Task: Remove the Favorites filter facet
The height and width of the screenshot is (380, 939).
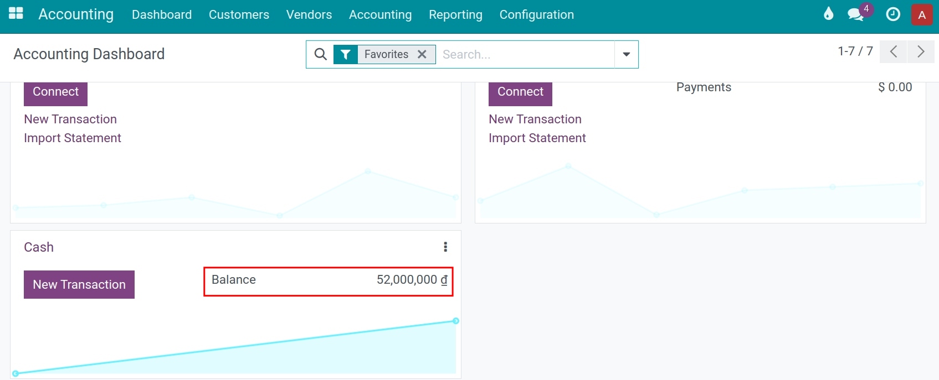Action: tap(422, 54)
